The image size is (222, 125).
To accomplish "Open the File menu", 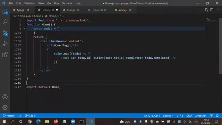I will click(x=11, y=3).
